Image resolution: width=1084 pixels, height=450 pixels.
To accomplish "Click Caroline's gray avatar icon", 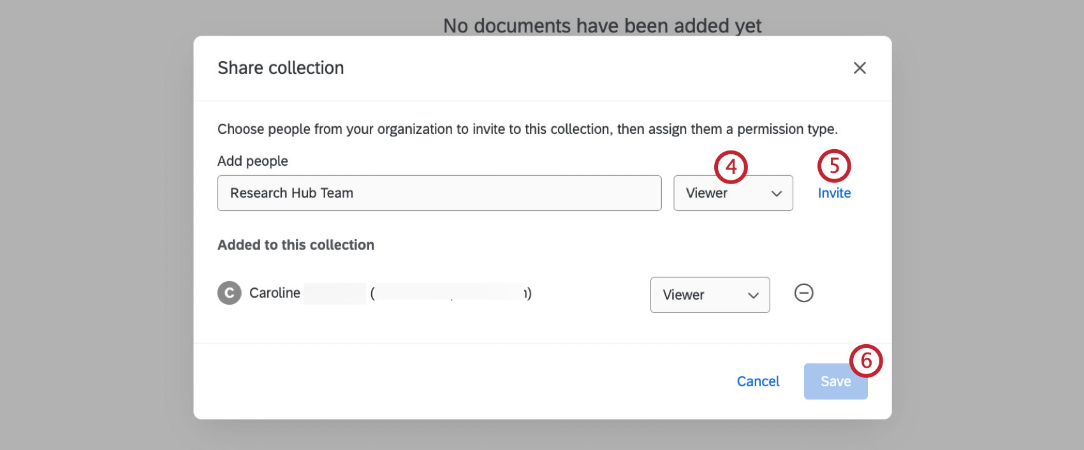I will click(230, 293).
